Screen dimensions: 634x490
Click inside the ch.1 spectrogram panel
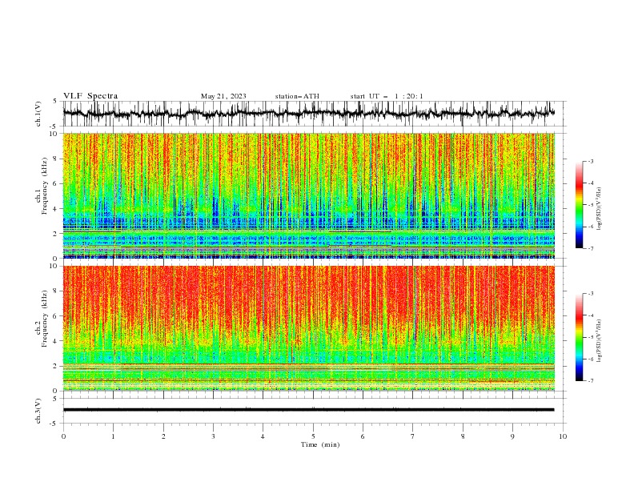click(x=308, y=195)
